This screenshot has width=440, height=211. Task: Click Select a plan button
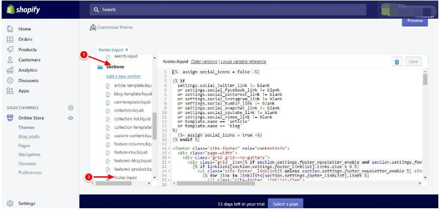click(285, 204)
